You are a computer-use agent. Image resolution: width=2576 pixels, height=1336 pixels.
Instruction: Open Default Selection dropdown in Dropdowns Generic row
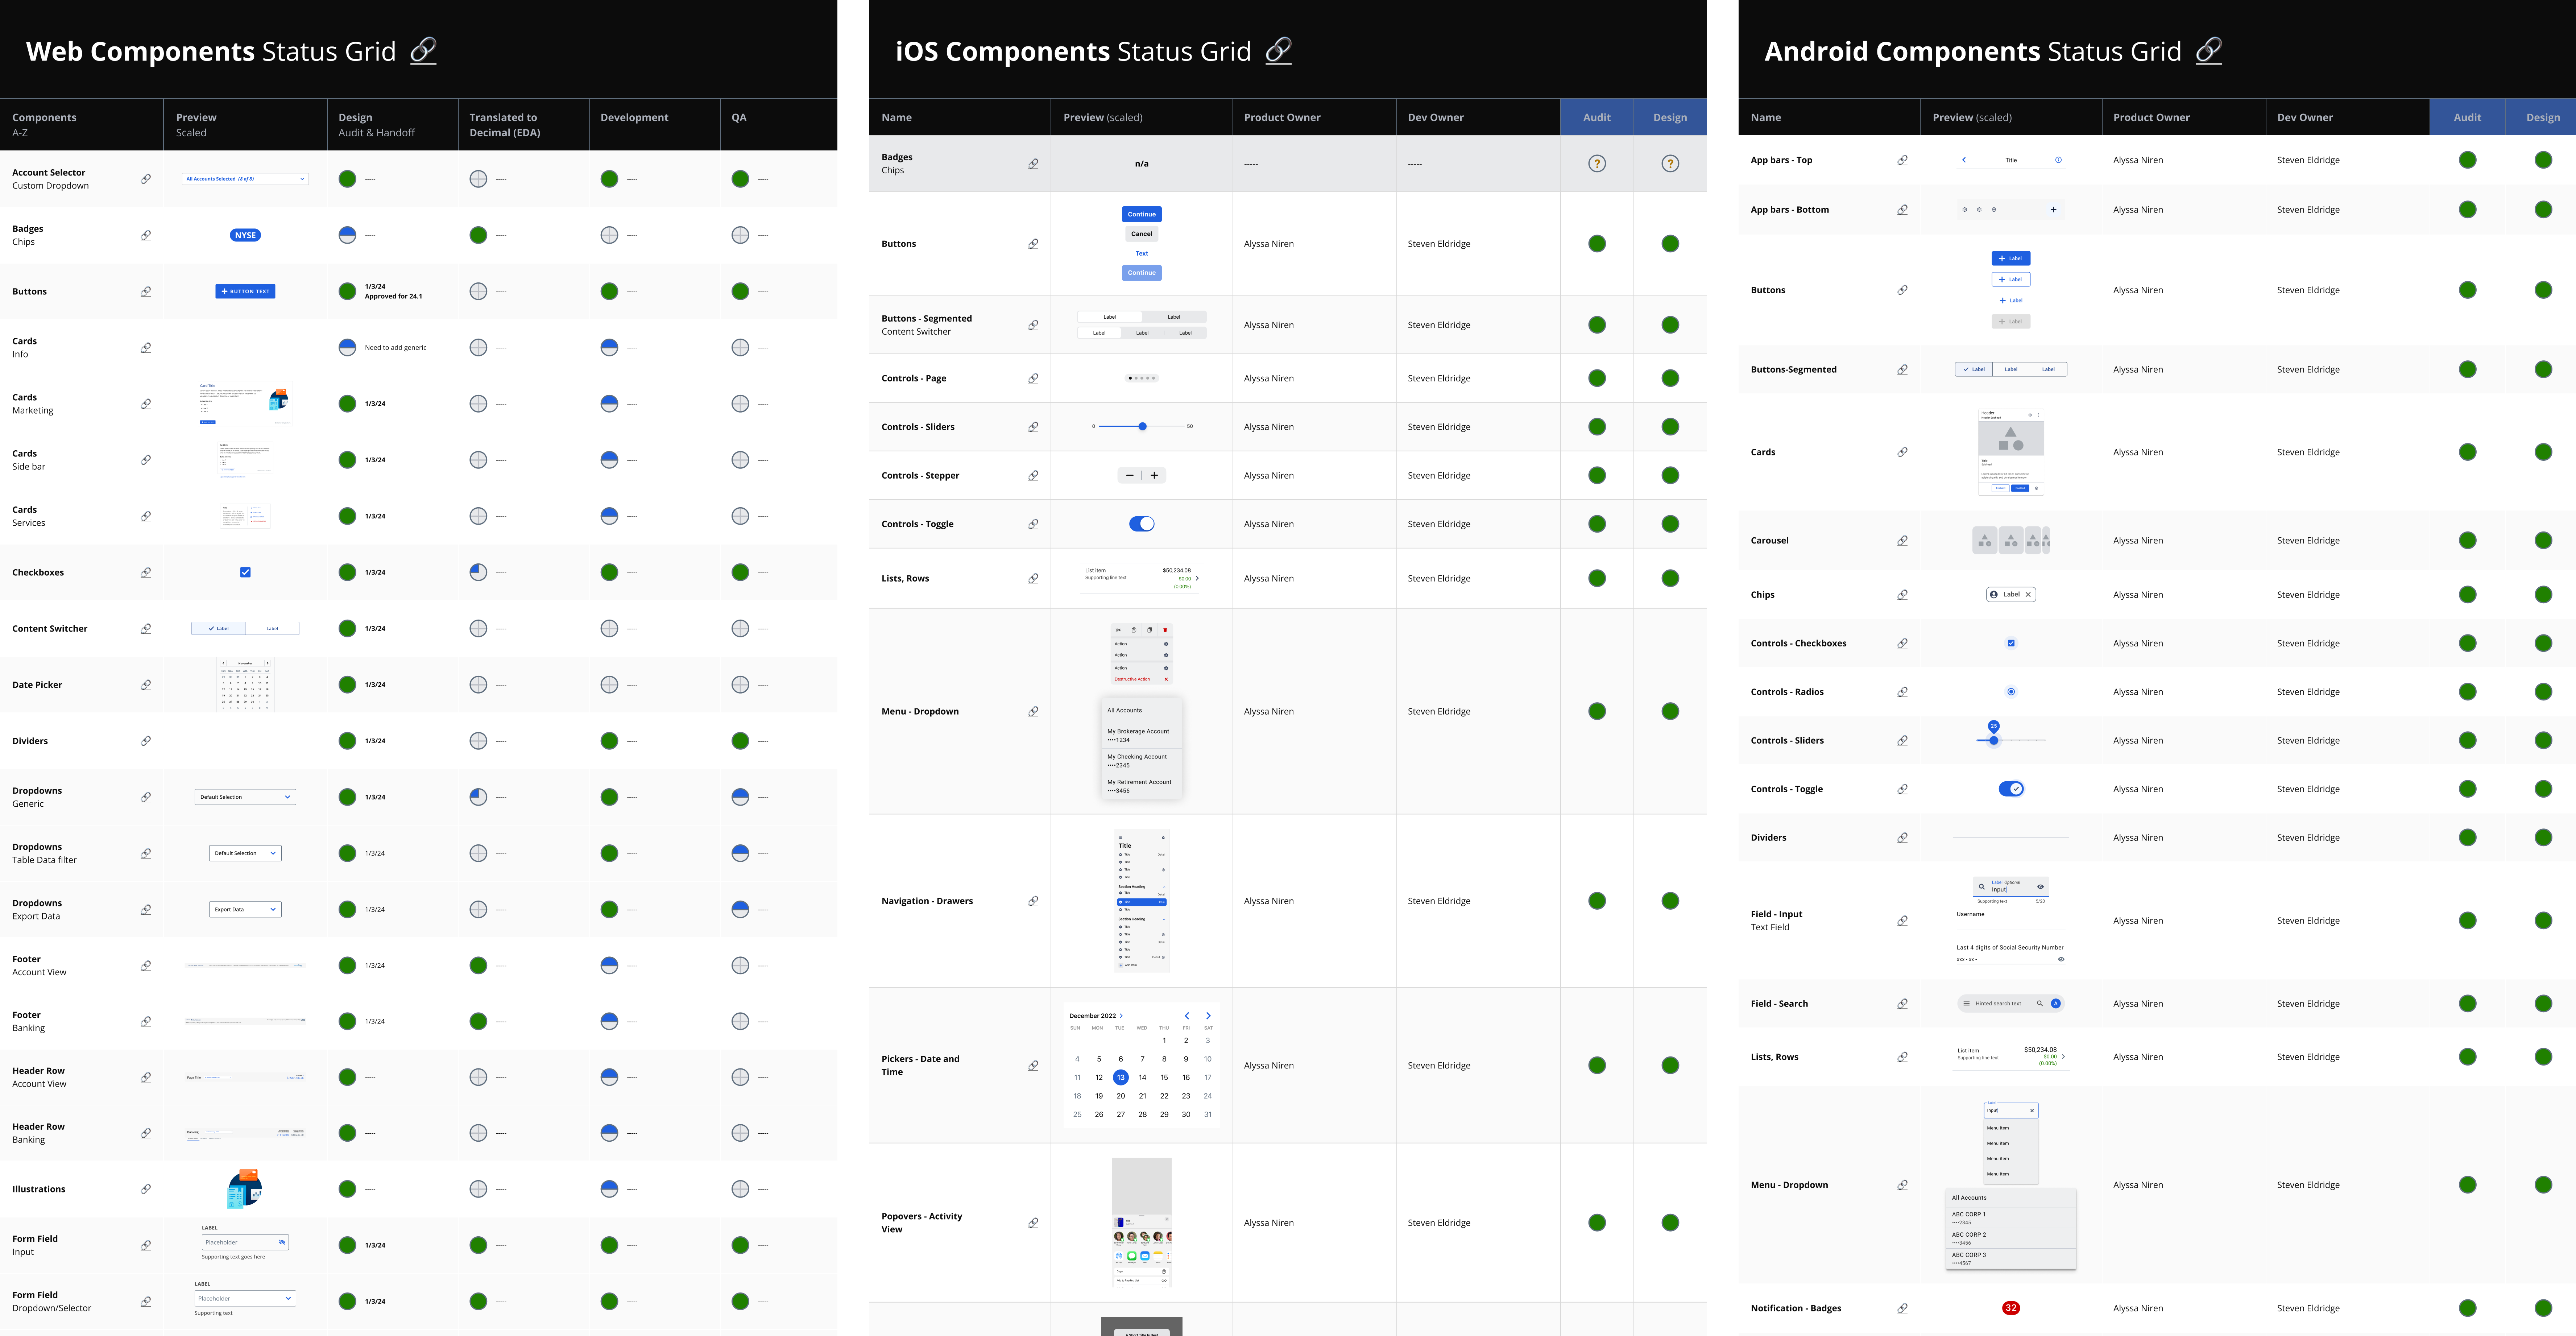(x=245, y=797)
